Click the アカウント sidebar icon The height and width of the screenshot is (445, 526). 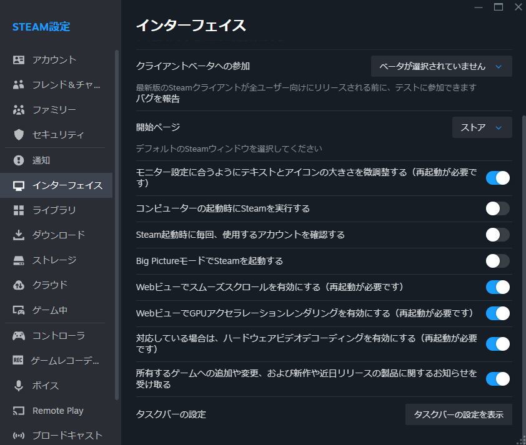tap(19, 60)
